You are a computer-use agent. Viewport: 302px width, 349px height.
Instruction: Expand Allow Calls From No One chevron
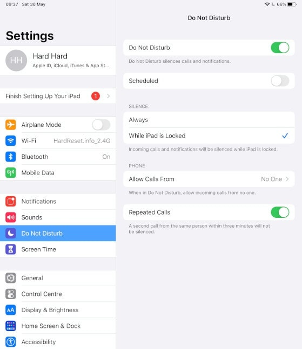(287, 179)
